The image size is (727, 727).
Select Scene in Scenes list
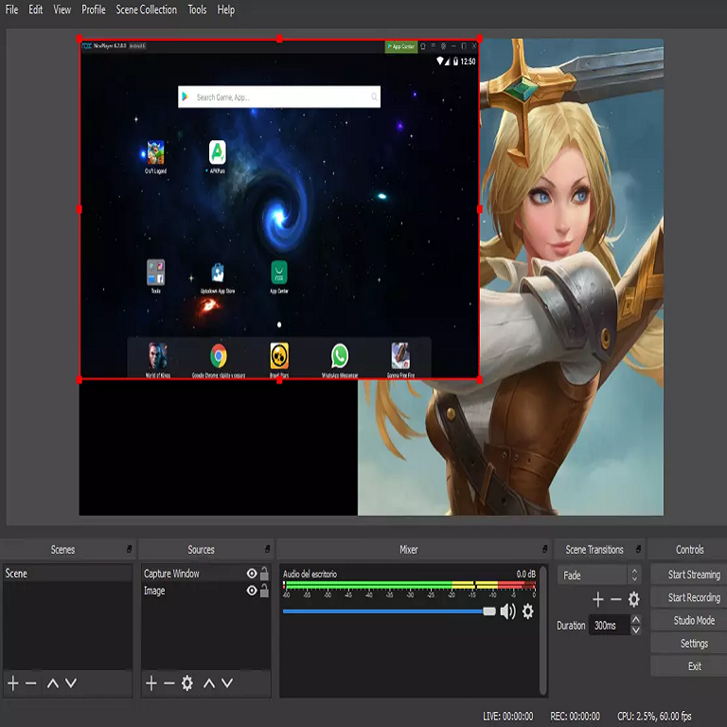coord(68,574)
